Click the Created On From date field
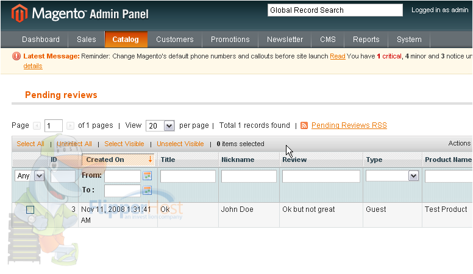Viewport: 473px width, 274px height. point(123,176)
